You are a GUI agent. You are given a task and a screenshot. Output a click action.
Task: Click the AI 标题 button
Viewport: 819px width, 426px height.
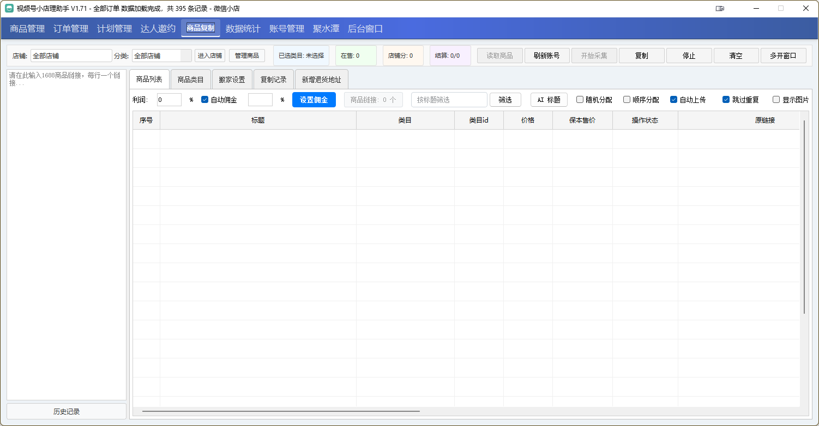(549, 100)
